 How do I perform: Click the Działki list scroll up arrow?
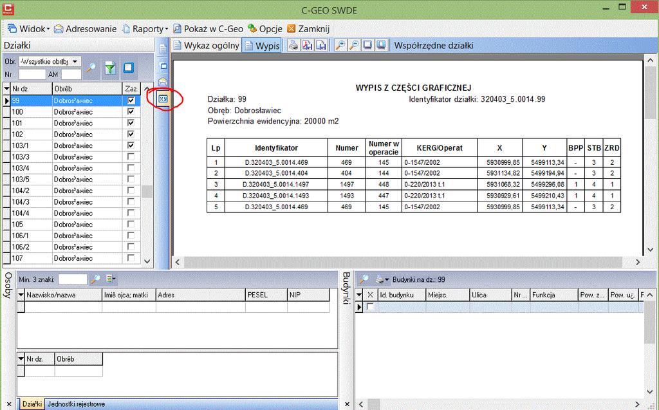pyautogui.click(x=147, y=89)
